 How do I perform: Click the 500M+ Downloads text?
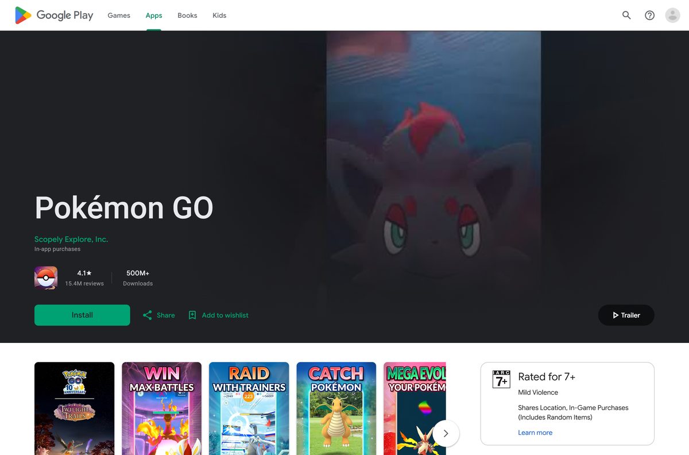click(138, 278)
